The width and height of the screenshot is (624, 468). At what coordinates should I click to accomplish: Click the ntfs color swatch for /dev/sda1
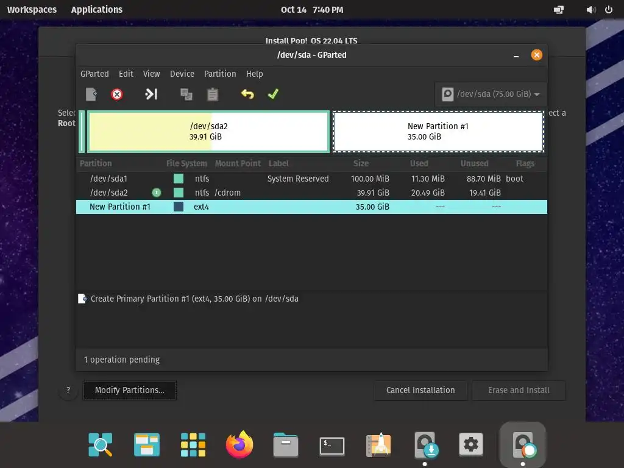(x=179, y=179)
